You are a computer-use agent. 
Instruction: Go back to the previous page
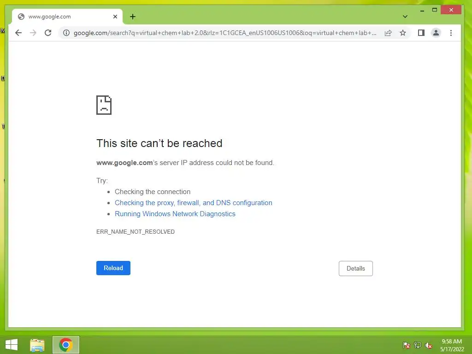click(x=18, y=33)
